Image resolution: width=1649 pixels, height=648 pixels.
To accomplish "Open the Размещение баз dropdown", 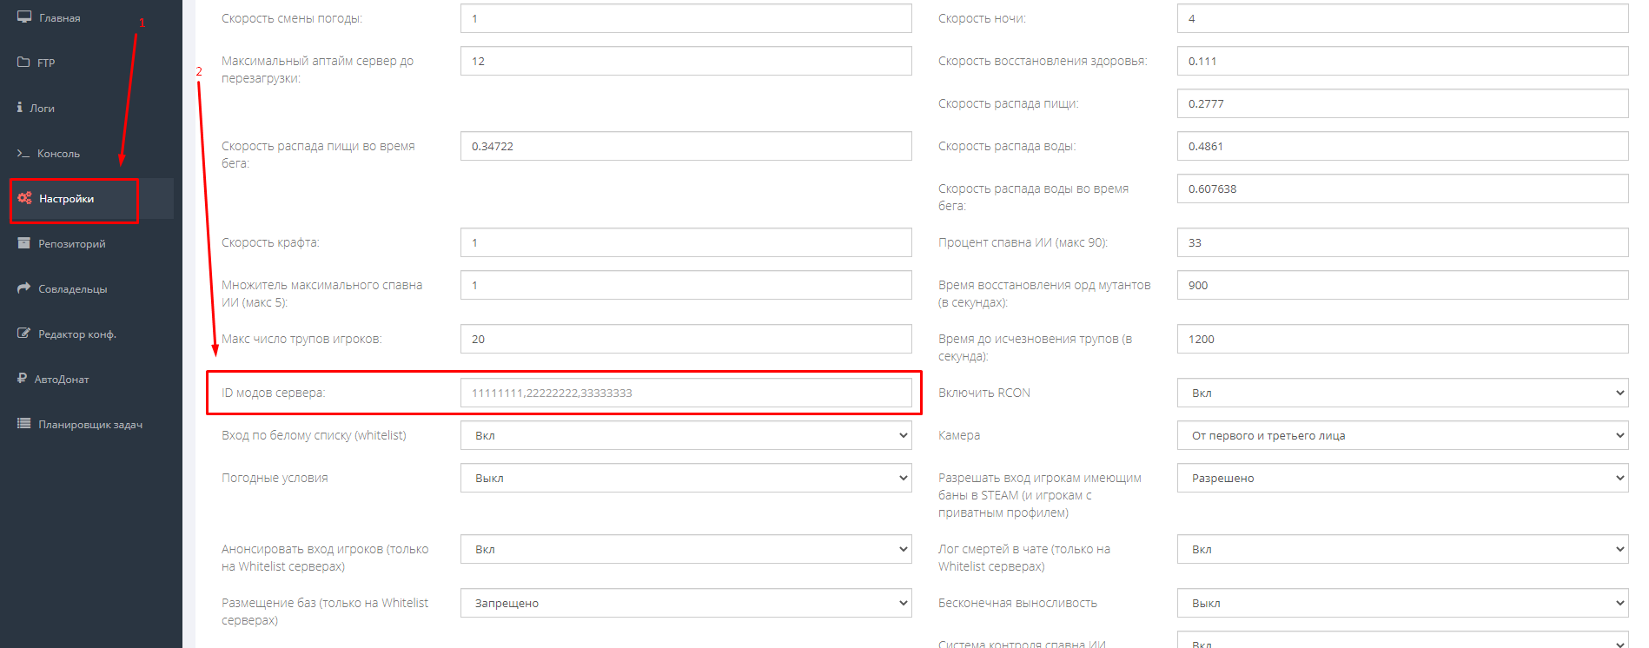I will point(685,604).
